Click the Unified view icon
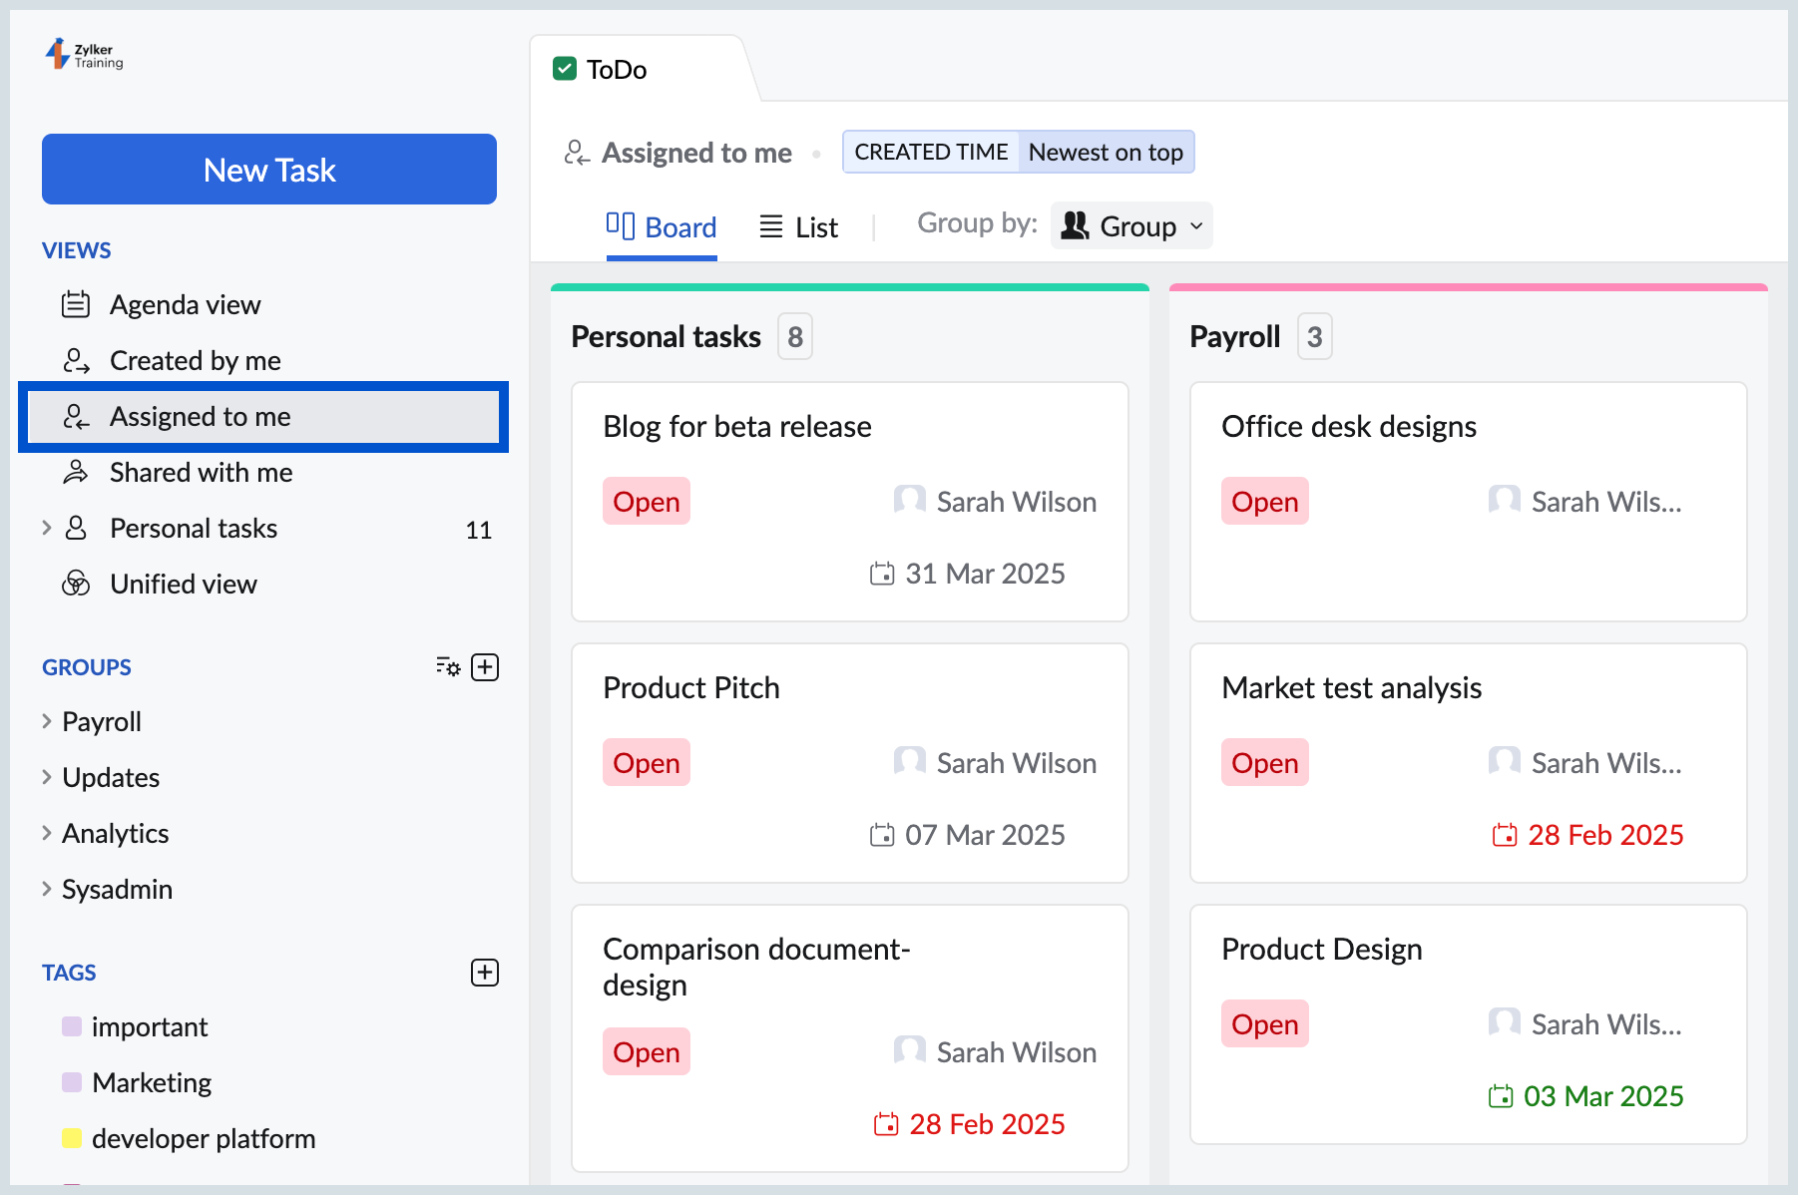Screen dimensions: 1798x1195 point(76,584)
